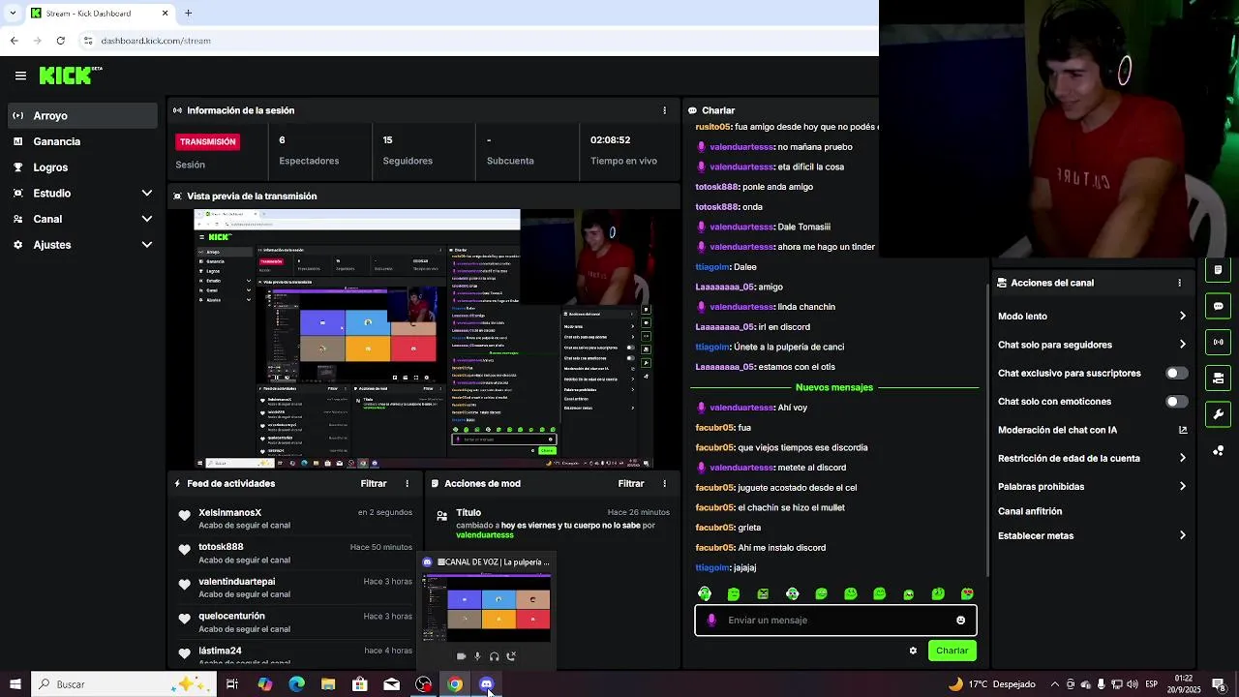Image resolution: width=1239 pixels, height=697 pixels.
Task: Click the Discord voice channel preview thumbnail
Action: point(487,607)
